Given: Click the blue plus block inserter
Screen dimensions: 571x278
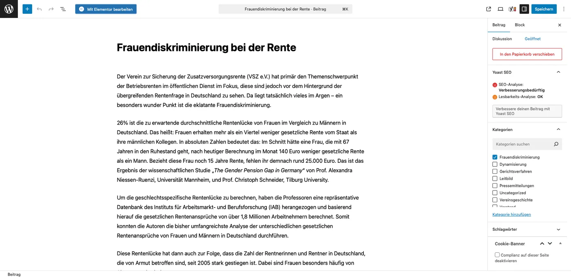Looking at the screenshot, I should tap(27, 9).
